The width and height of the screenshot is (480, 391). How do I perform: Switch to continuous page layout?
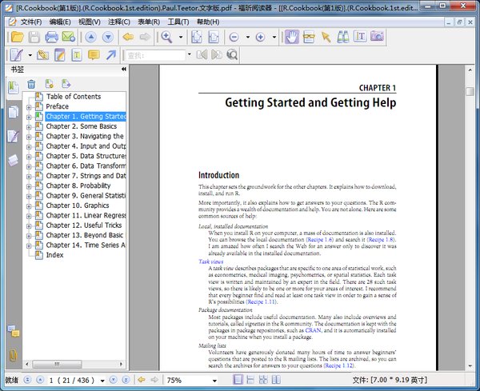point(250,380)
